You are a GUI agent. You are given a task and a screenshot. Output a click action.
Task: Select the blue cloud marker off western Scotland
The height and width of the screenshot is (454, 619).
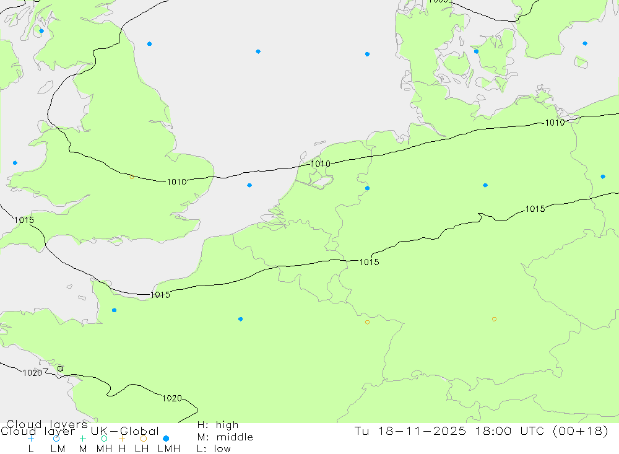41,31
